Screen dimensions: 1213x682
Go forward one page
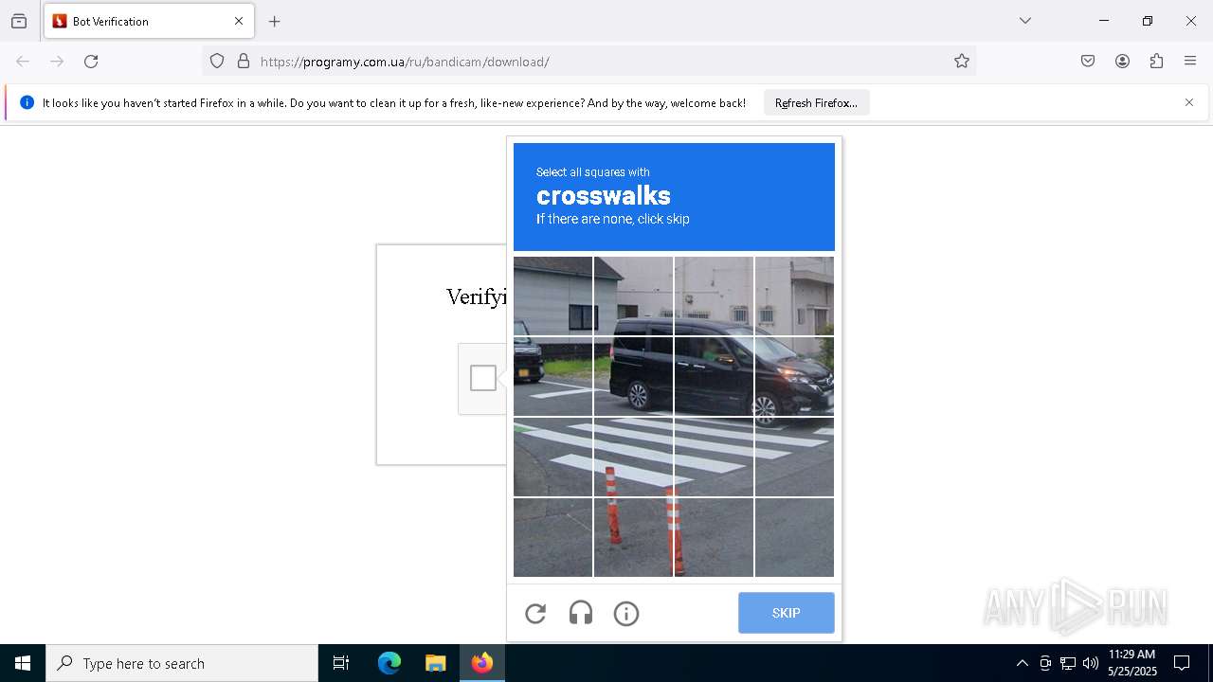click(57, 62)
